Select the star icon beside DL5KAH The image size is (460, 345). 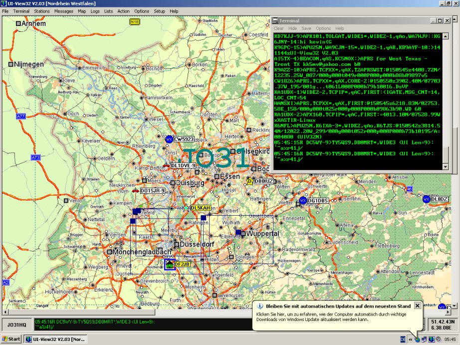pyautogui.click(x=186, y=208)
